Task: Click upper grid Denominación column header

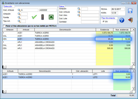Action: (x=65, y=30)
